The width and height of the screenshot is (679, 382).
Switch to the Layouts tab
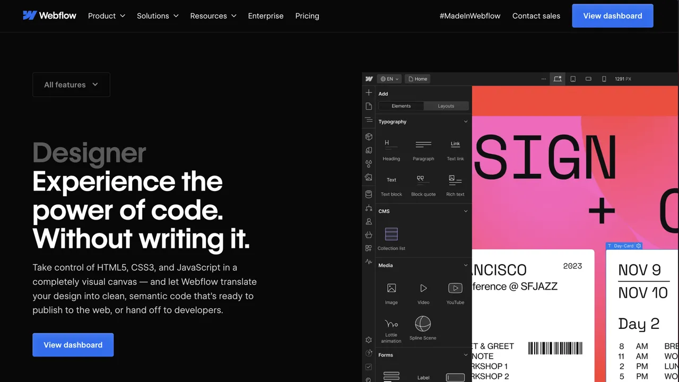click(446, 106)
